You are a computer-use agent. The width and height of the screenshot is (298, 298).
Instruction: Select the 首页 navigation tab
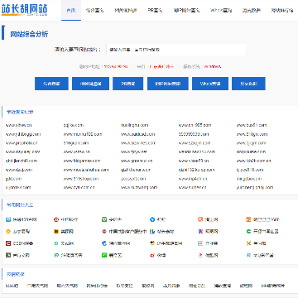pos(71,11)
